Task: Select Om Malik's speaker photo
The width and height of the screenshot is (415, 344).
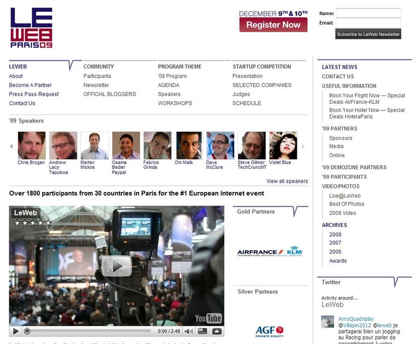Action: [x=189, y=145]
